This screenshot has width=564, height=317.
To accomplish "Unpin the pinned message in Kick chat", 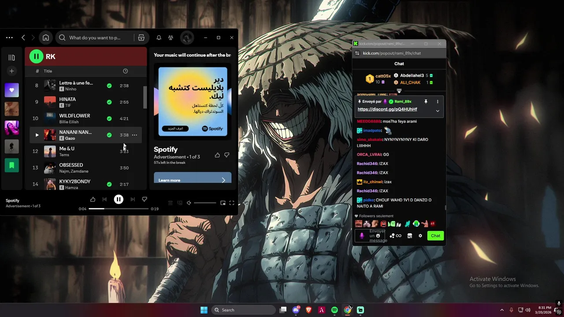I will tap(426, 102).
